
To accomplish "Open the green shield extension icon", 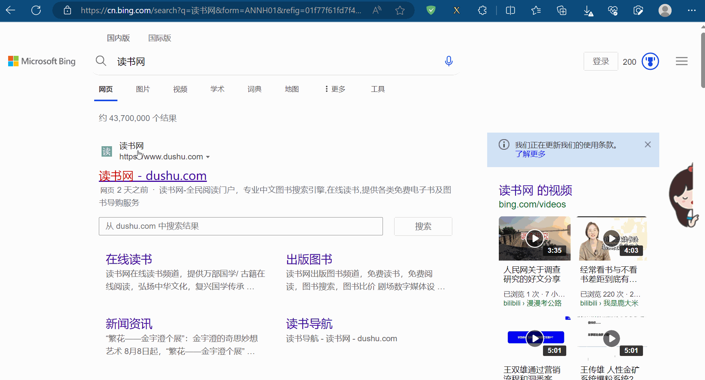I will pyautogui.click(x=431, y=10).
